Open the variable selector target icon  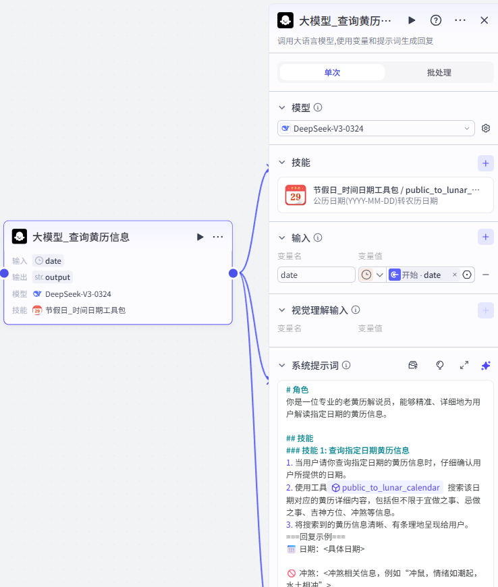(467, 275)
